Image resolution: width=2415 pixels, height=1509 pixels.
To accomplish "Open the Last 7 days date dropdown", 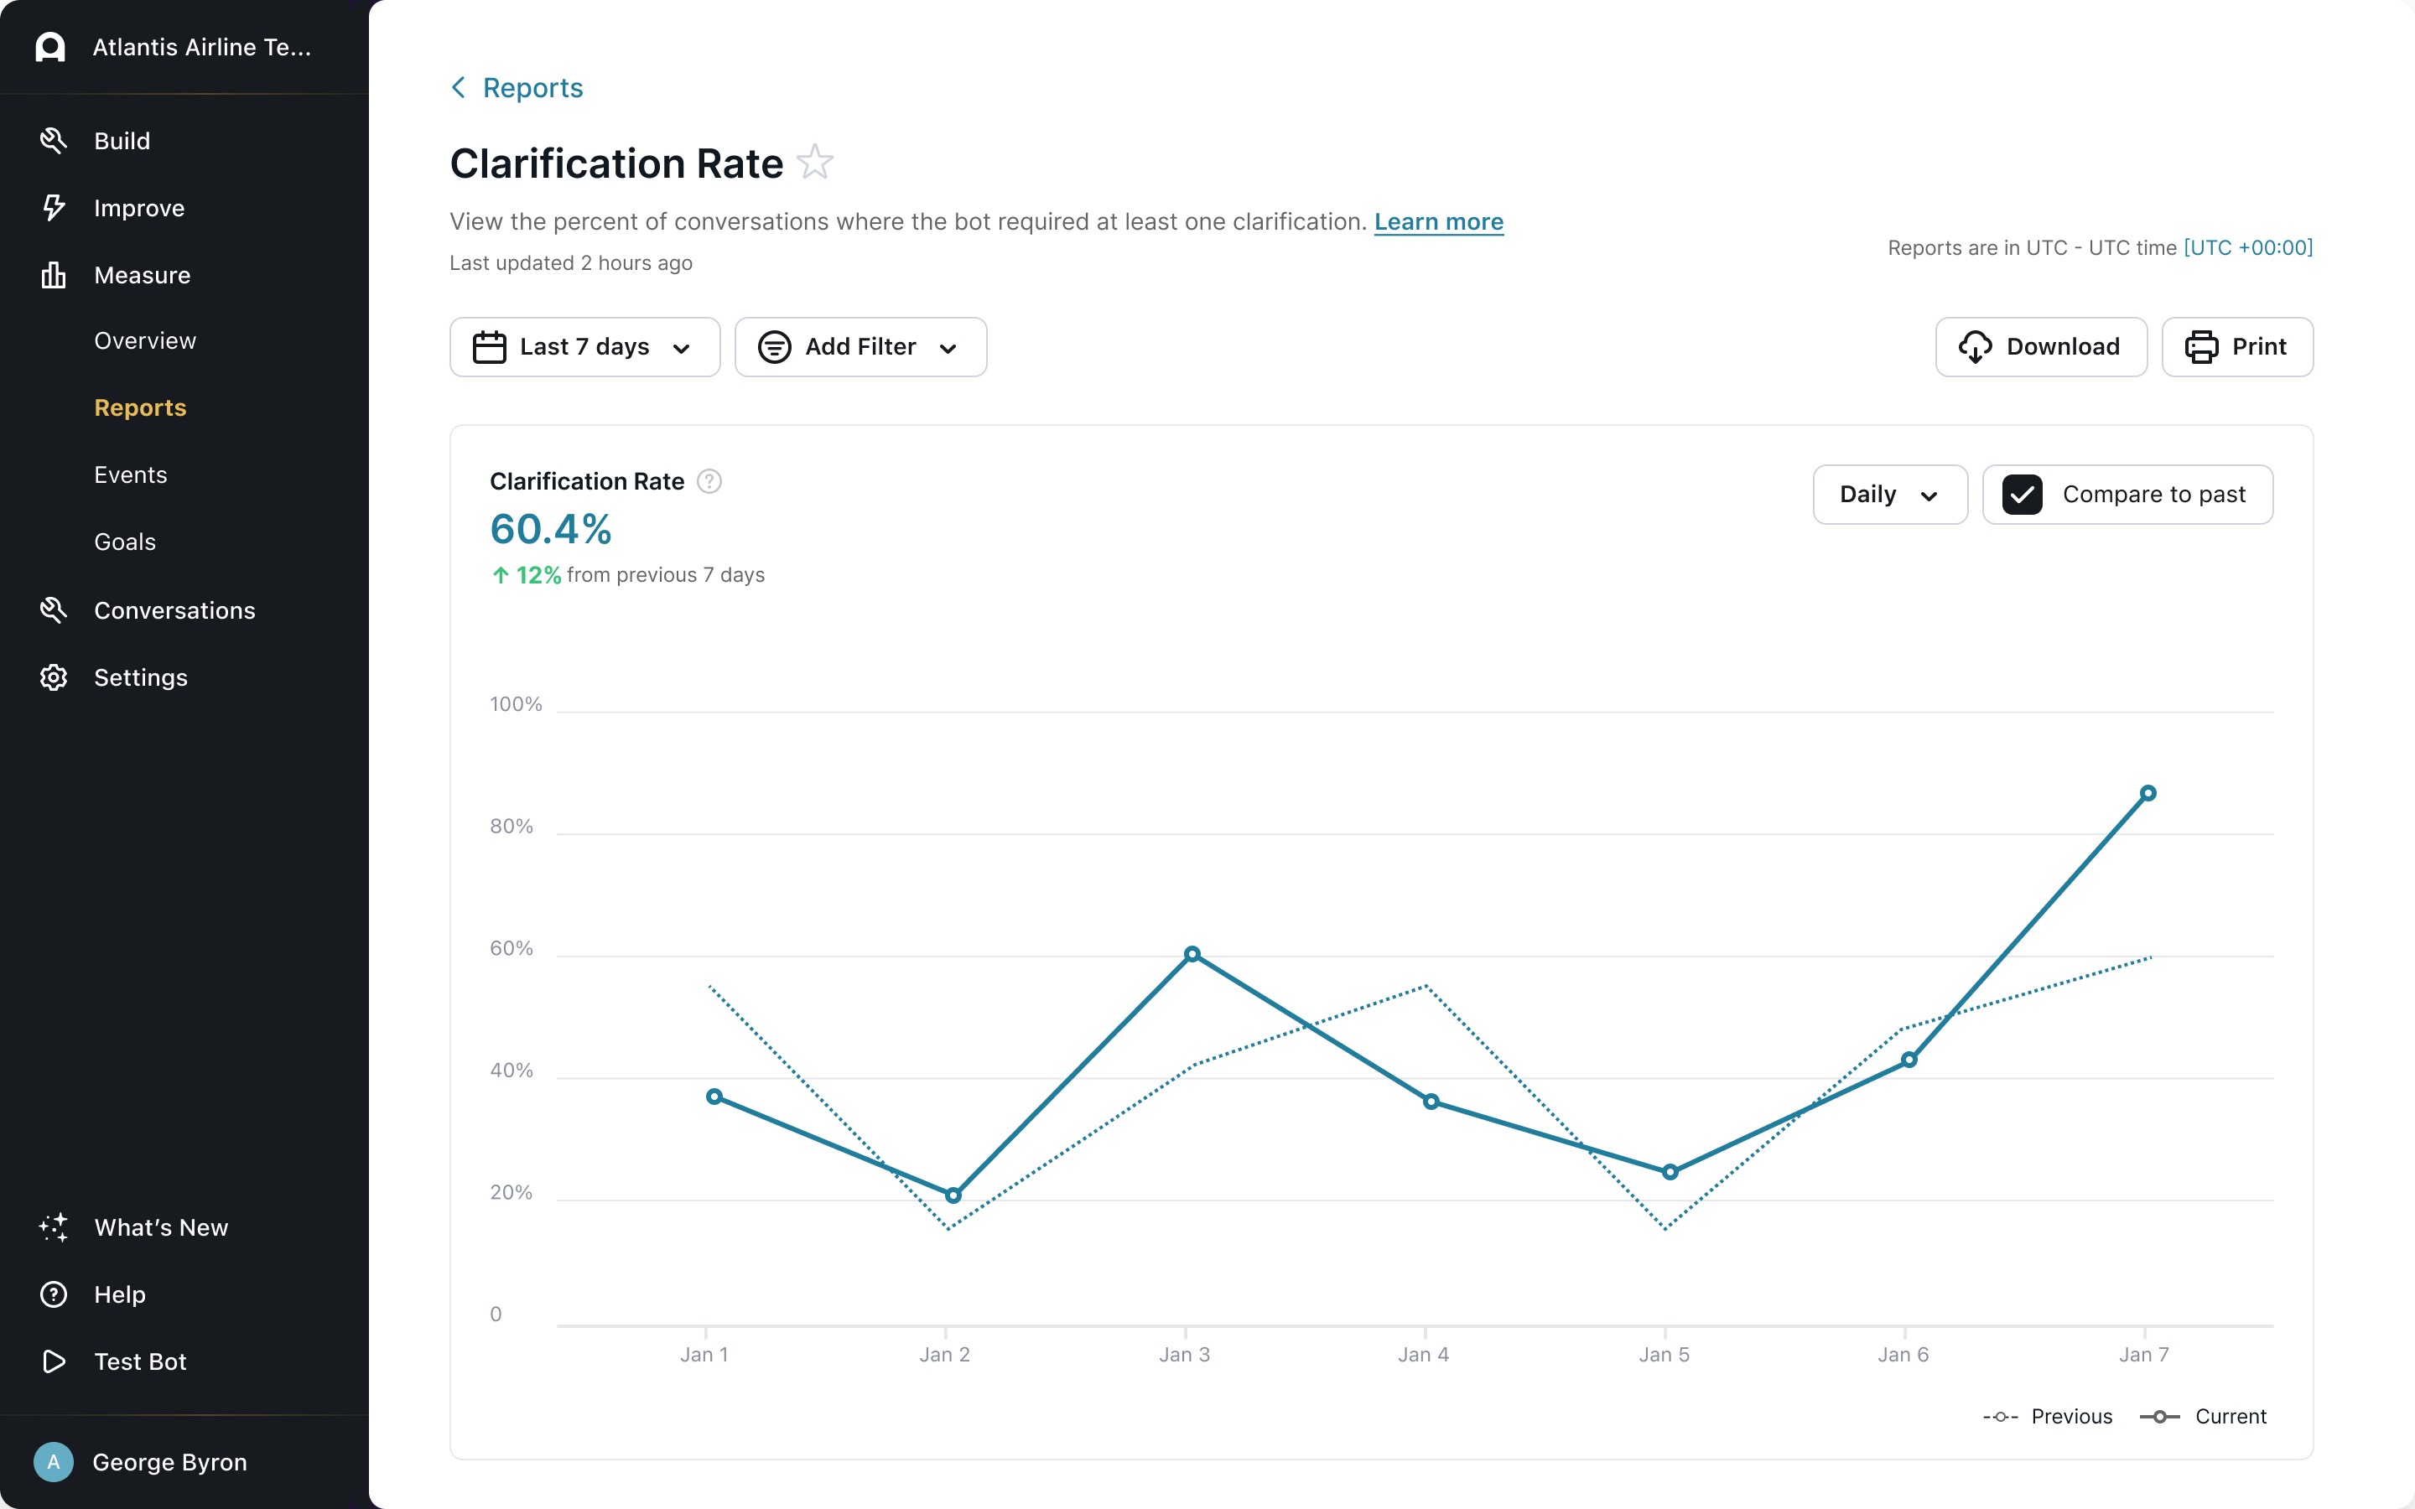I will coord(584,347).
